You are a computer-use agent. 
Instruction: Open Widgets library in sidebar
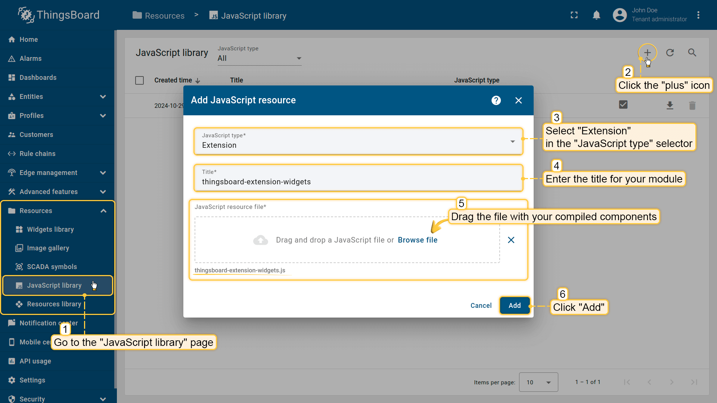[x=50, y=229]
